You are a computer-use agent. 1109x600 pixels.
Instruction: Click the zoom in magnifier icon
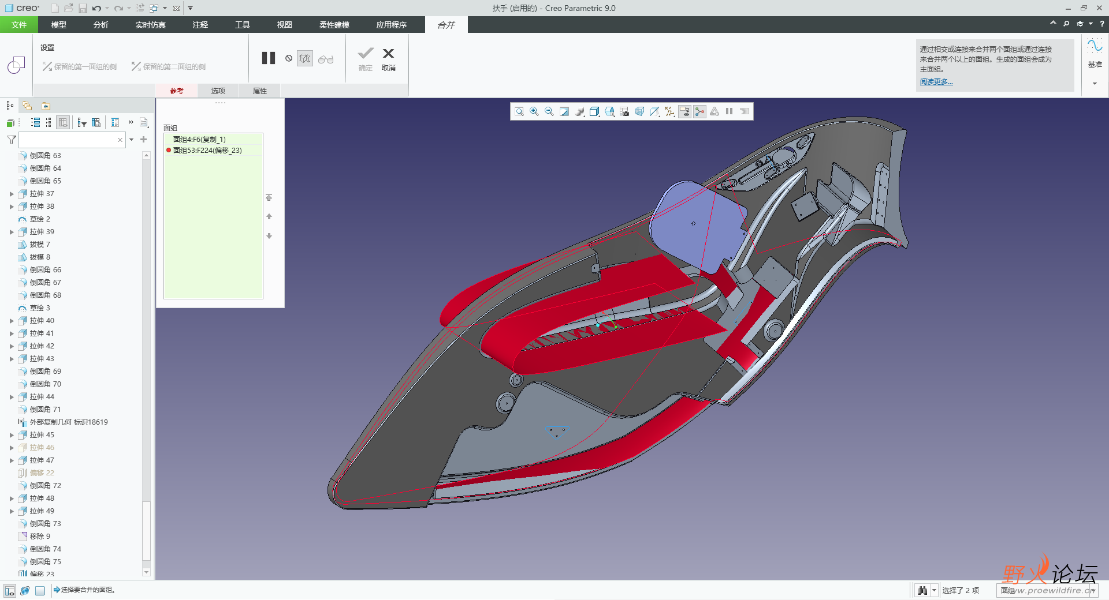click(534, 111)
